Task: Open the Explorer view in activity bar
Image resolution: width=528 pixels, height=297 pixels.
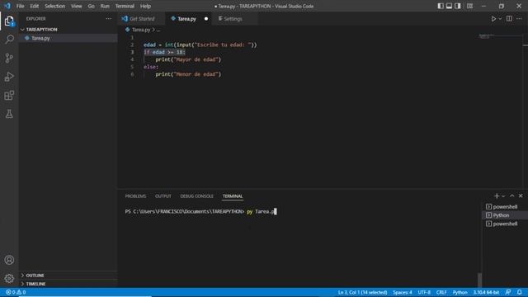Action: coord(9,21)
